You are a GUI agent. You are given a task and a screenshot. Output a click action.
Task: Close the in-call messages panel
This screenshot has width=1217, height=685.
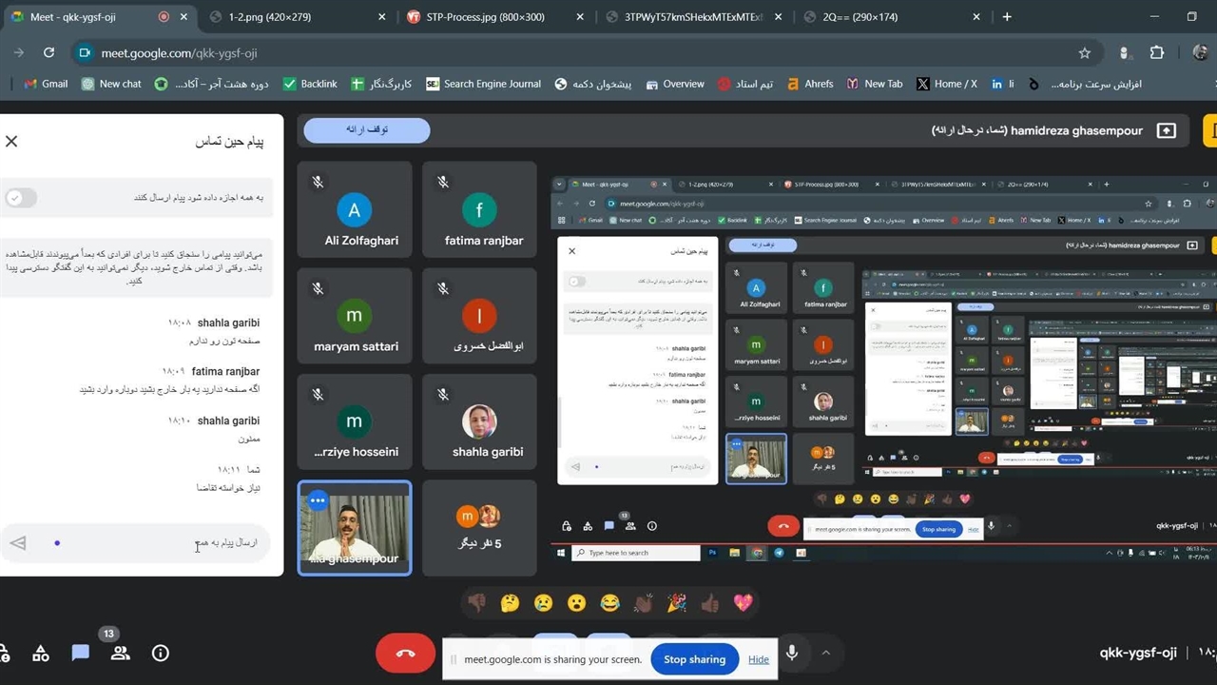(x=11, y=141)
